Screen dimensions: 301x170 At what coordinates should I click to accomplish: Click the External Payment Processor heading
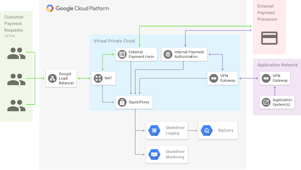[x=268, y=13]
